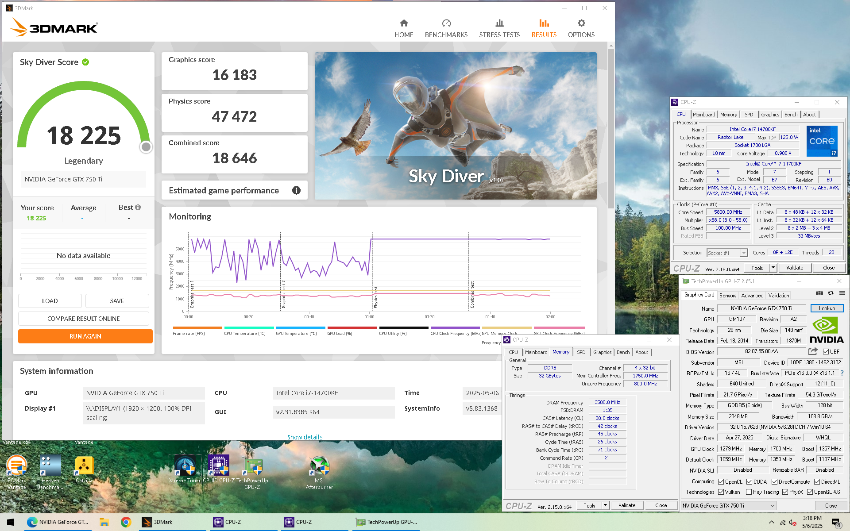Toggle PhysX checkbox in GPU-Z
Viewport: 850px width, 531px height.
coord(785,492)
